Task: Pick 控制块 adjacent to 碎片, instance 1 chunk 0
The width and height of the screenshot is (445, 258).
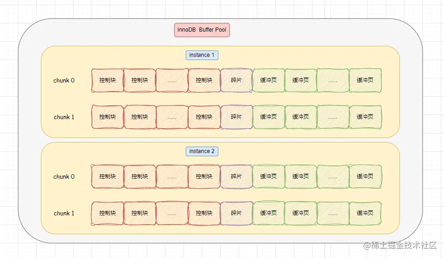Action: pos(204,80)
